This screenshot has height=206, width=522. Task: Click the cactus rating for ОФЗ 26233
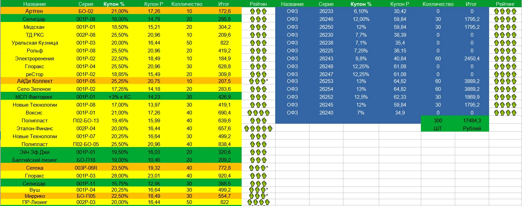[x=505, y=11]
